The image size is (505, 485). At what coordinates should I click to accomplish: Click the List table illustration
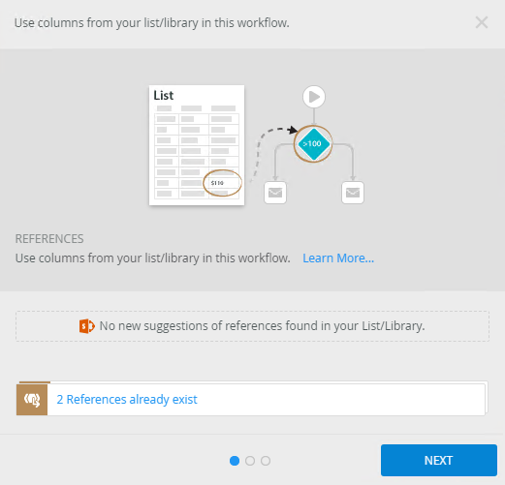click(197, 145)
